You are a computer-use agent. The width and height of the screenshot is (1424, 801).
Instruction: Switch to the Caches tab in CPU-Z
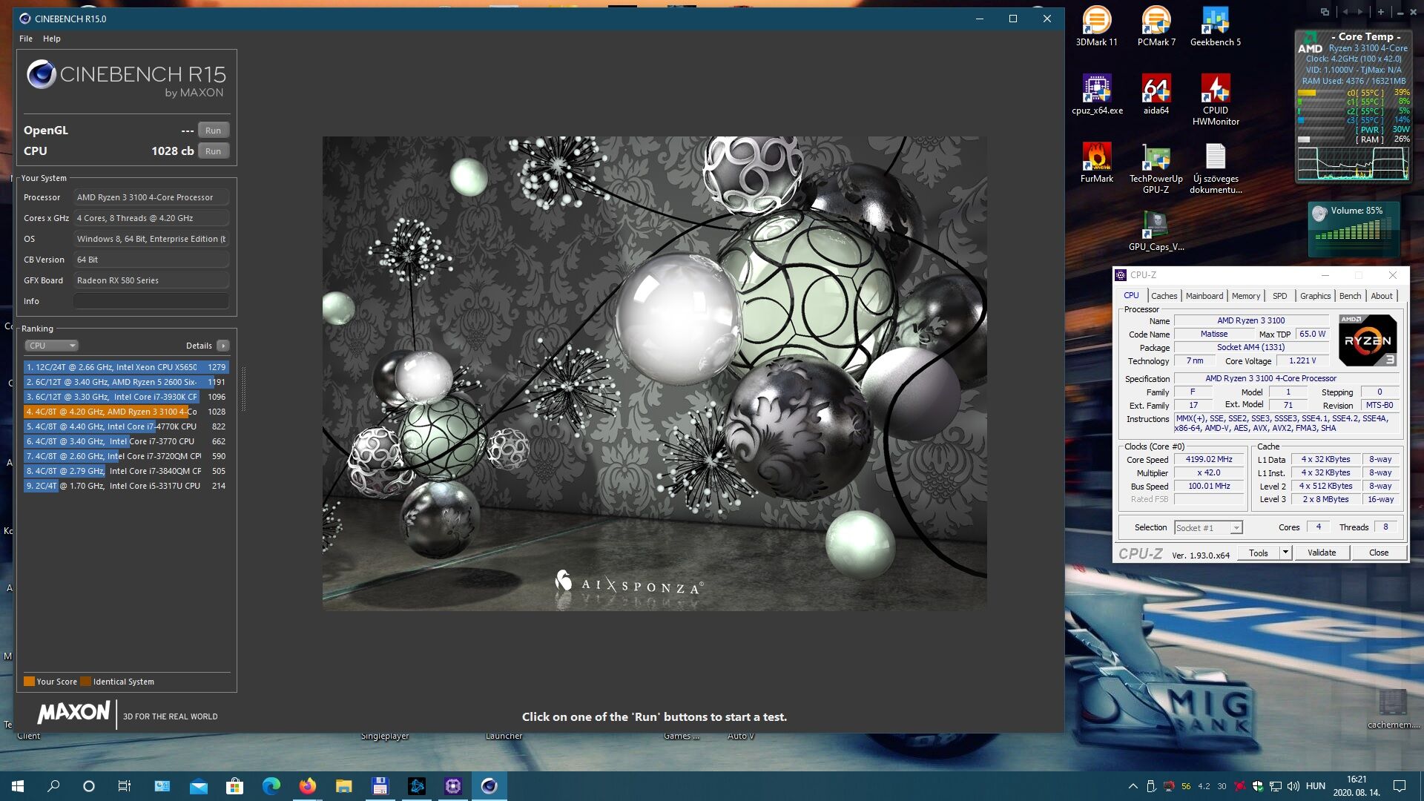[1164, 296]
